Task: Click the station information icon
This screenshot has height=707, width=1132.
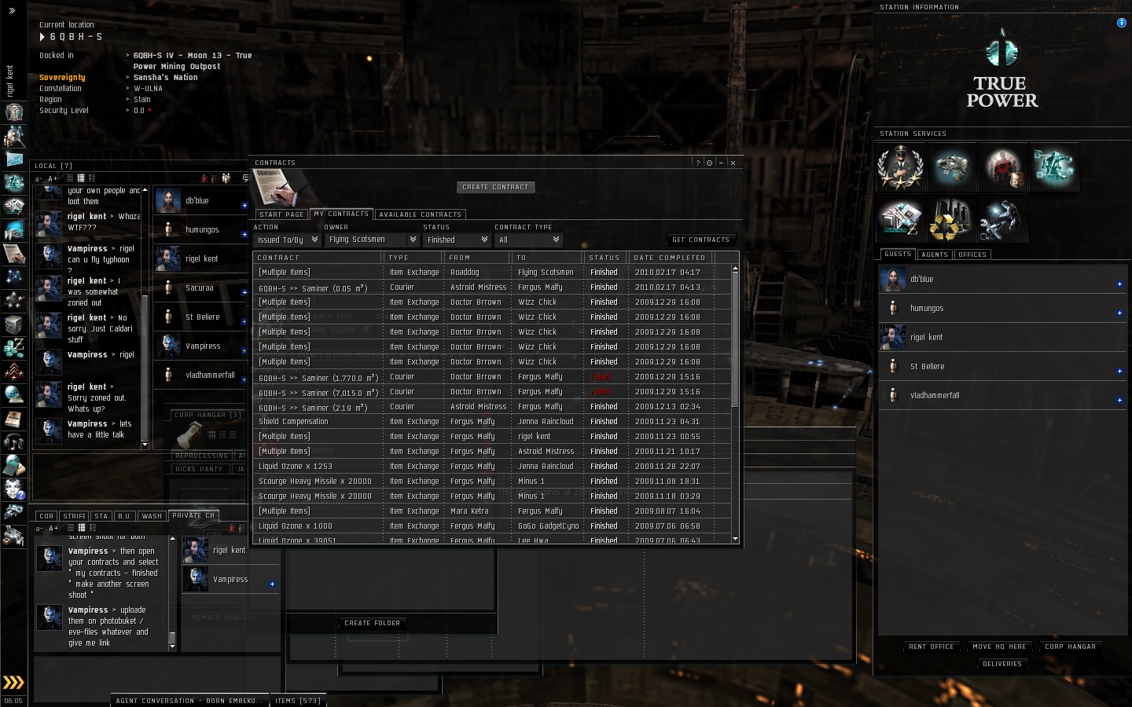Action: coord(1121,23)
